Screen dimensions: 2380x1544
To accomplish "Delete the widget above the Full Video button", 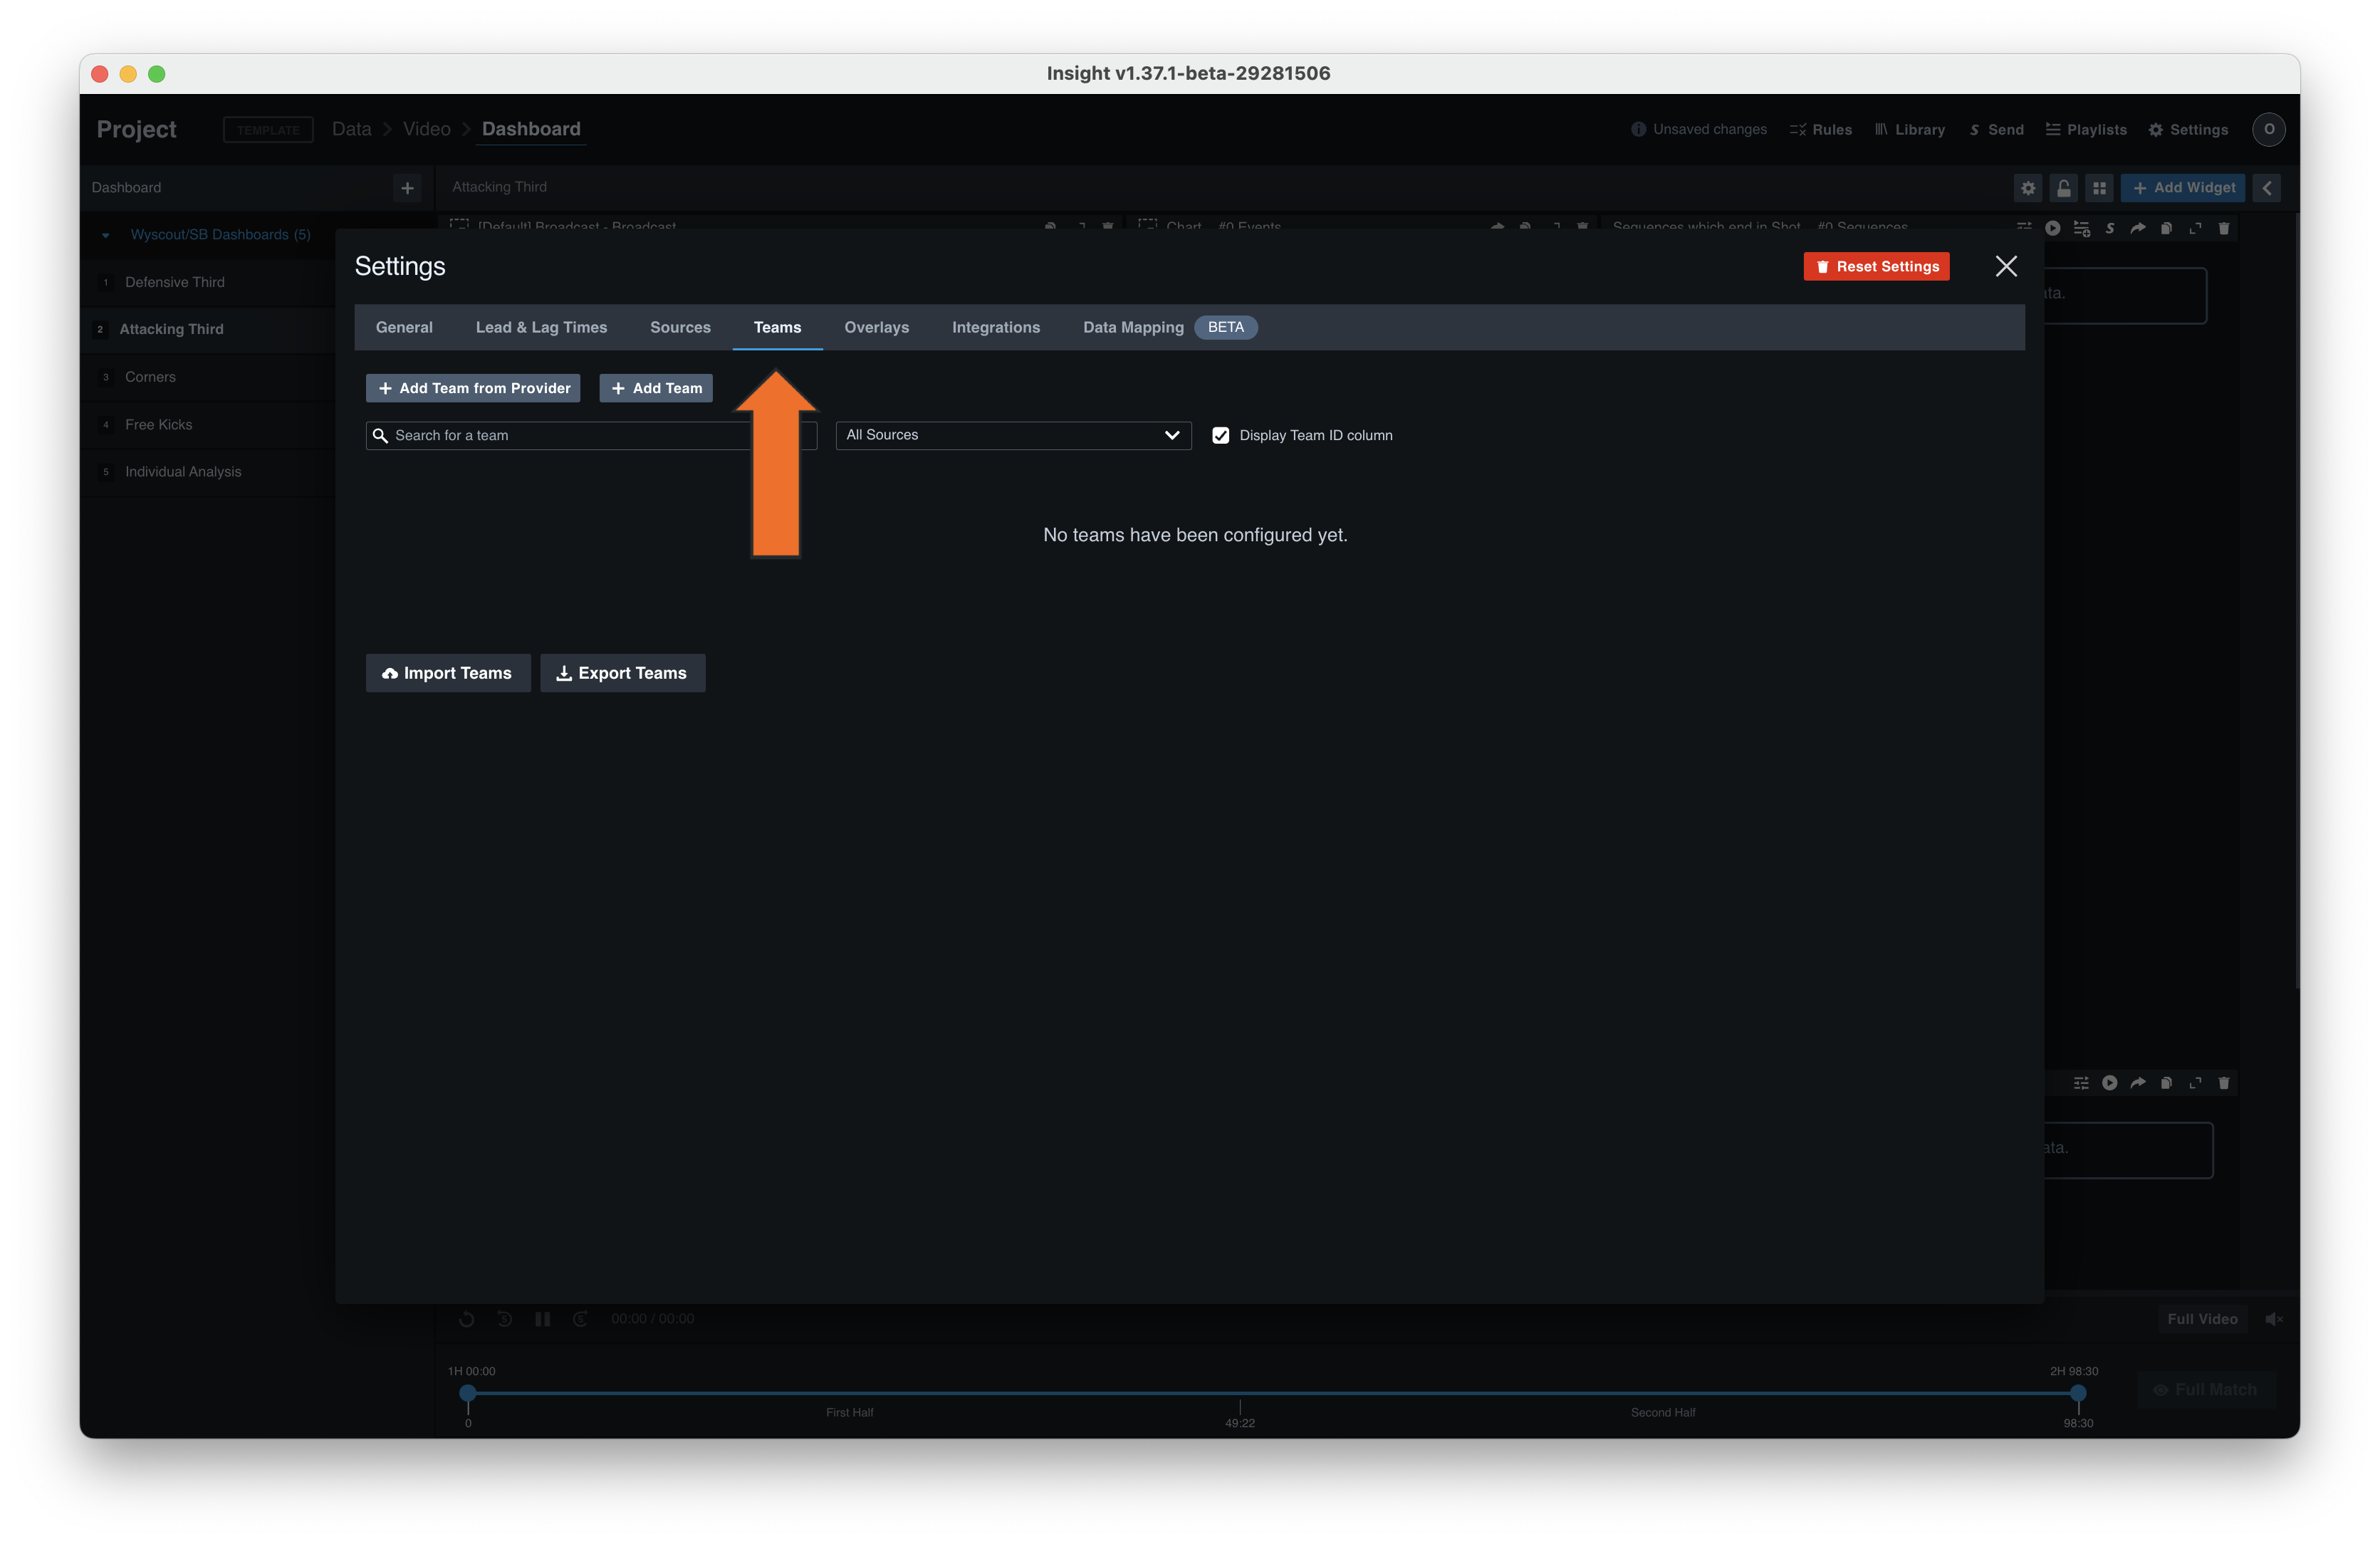I will tap(2224, 1083).
